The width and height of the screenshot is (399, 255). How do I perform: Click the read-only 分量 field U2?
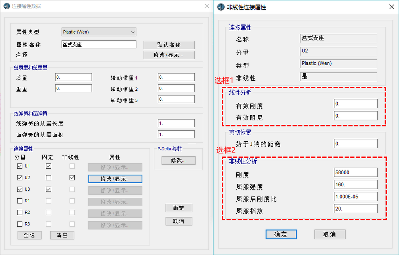point(338,51)
